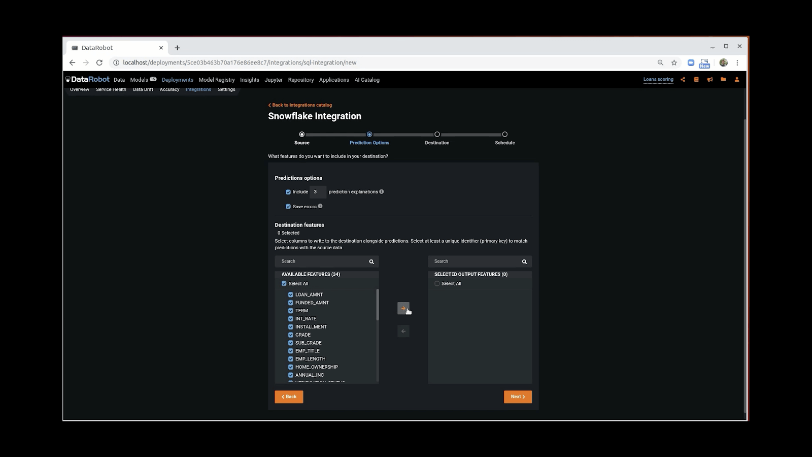Open a new browser tab with plus

click(177, 48)
